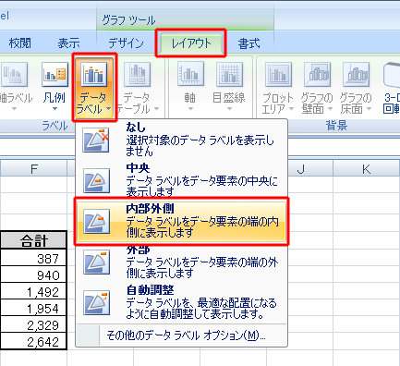
Task: Expand the 軸 dropdown arrow
Action: 190,108
